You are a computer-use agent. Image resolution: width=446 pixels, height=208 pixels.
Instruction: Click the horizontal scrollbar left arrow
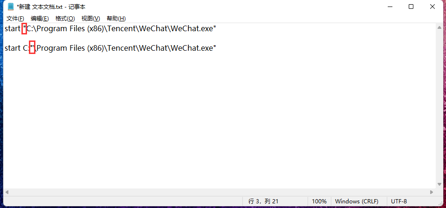pos(7,192)
